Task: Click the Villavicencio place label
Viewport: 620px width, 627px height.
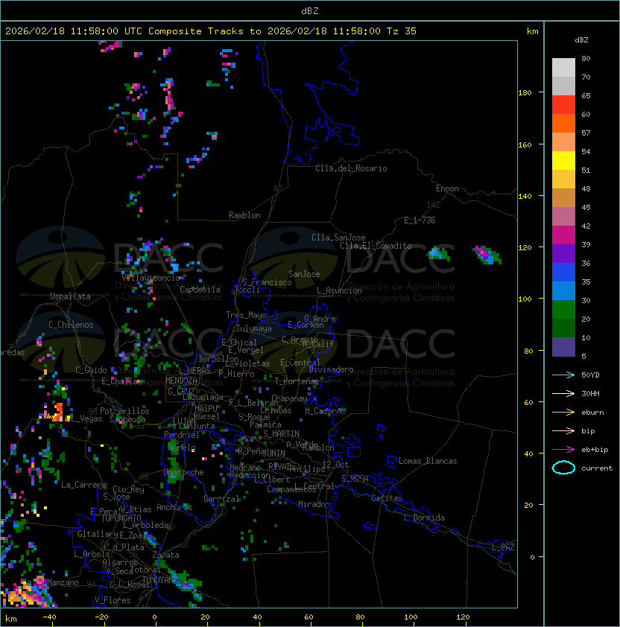Action: (151, 278)
